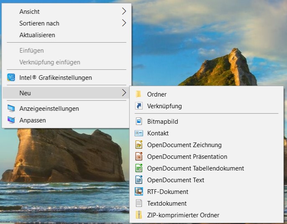Click the Anzeigeeinstellungen monitor icon

click(11, 108)
